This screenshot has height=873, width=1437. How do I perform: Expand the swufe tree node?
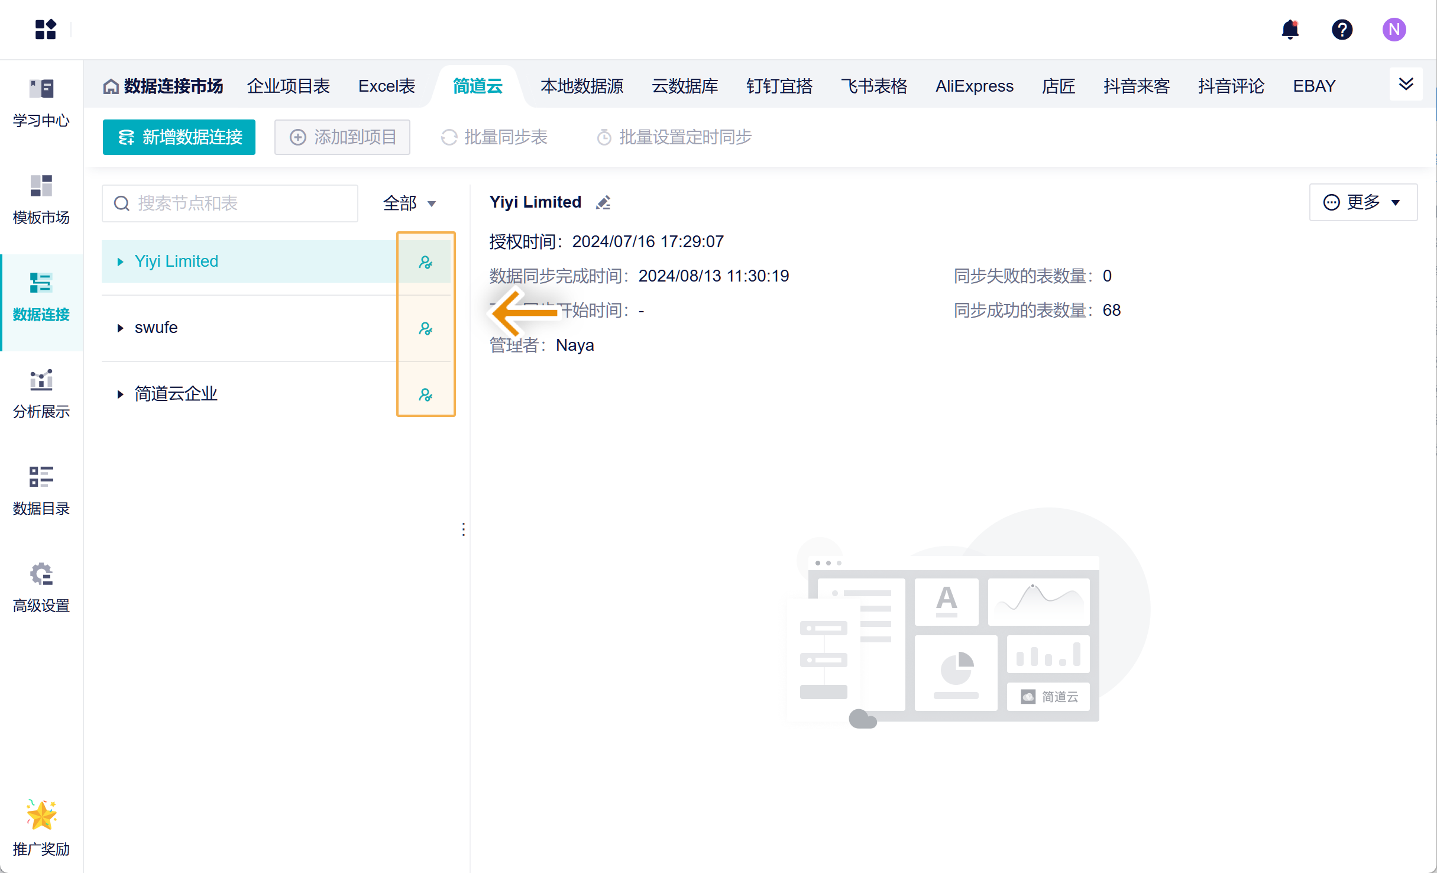click(120, 328)
